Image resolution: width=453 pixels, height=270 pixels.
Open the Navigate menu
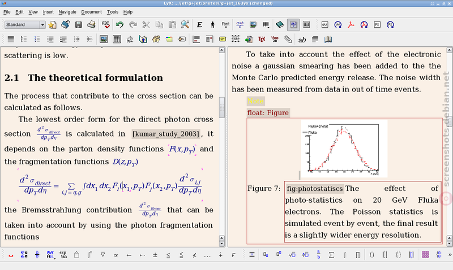(67, 12)
